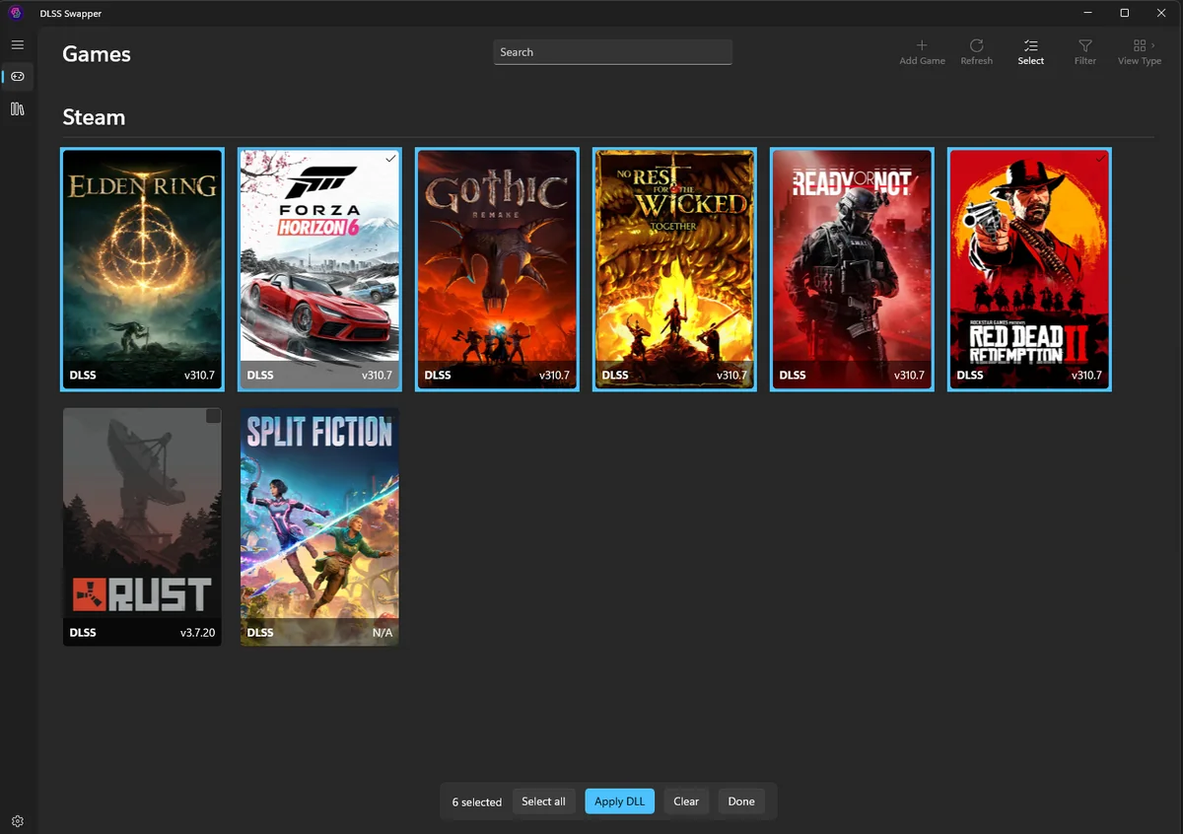This screenshot has width=1183, height=834.
Task: Click the Games page title
Action: [97, 54]
